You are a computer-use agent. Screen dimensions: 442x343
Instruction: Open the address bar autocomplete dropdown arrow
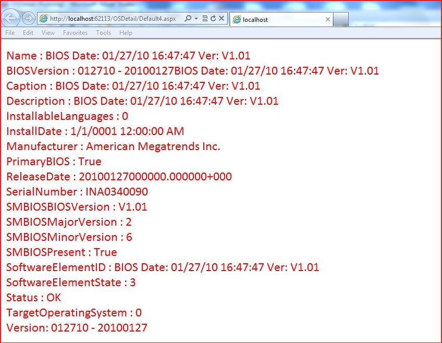click(196, 19)
